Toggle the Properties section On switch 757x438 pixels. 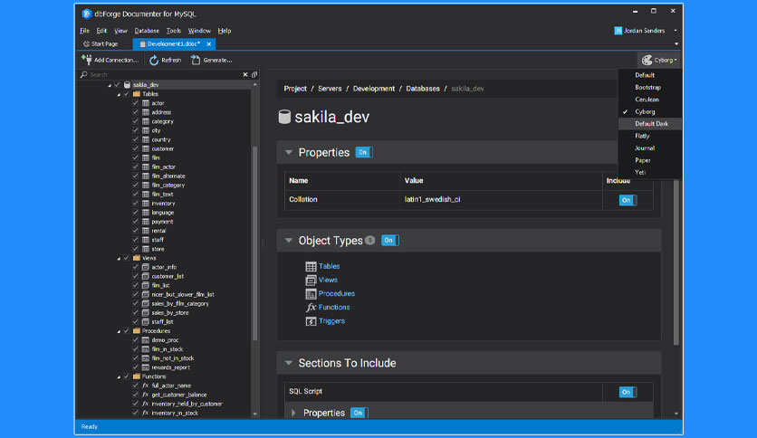tap(364, 152)
